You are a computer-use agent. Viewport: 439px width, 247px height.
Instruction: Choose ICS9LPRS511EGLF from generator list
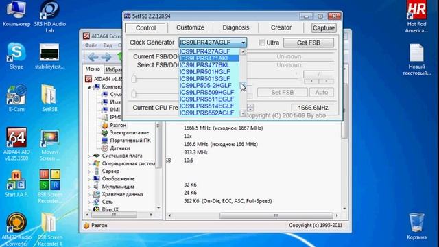tap(209, 99)
